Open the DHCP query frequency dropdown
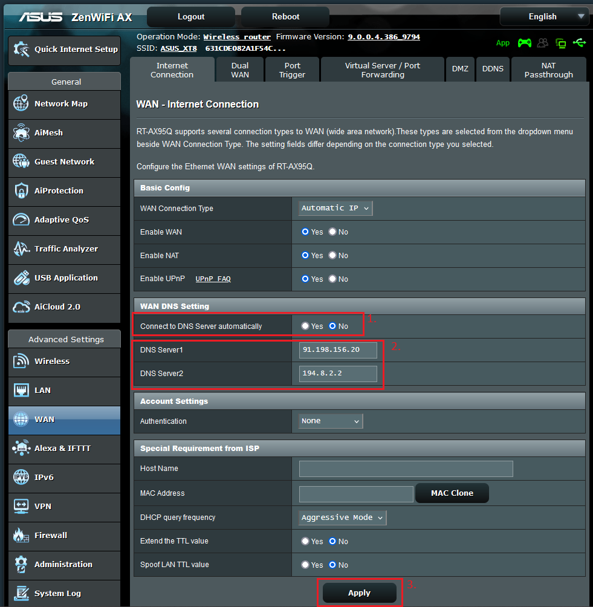 (342, 518)
